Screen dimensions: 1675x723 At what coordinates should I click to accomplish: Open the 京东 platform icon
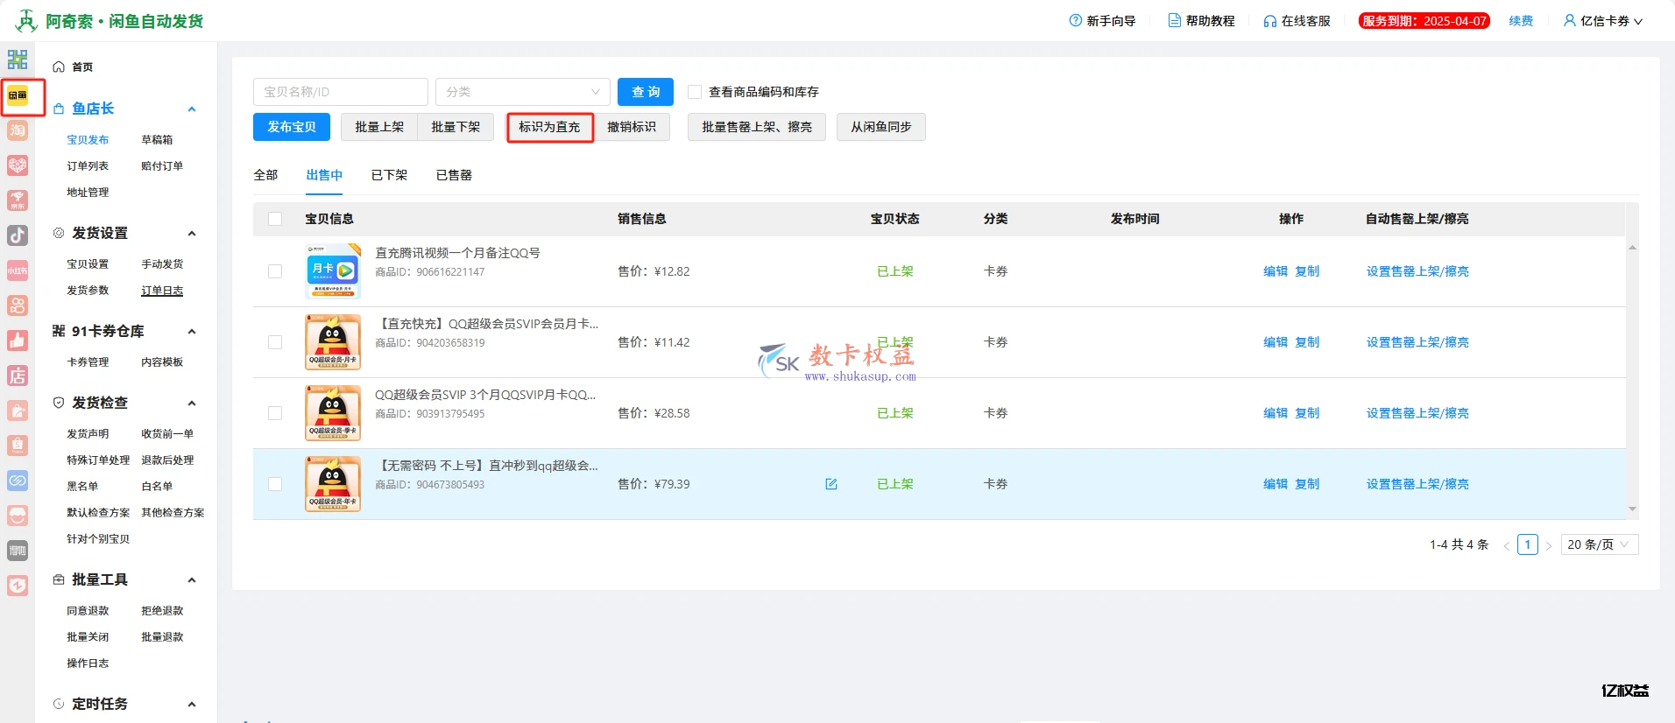click(x=18, y=200)
